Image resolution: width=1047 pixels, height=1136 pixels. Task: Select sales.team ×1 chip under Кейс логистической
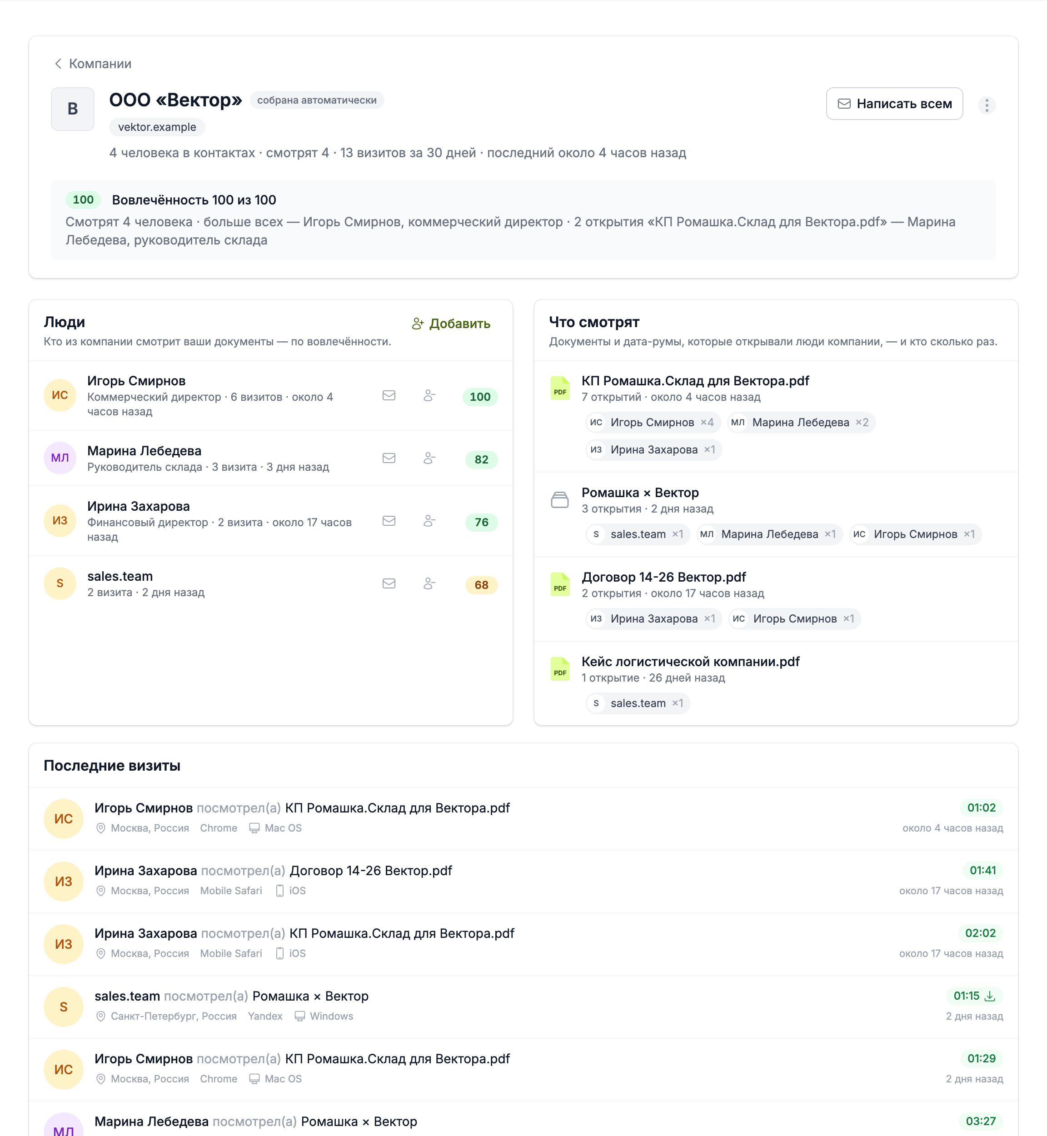(638, 703)
